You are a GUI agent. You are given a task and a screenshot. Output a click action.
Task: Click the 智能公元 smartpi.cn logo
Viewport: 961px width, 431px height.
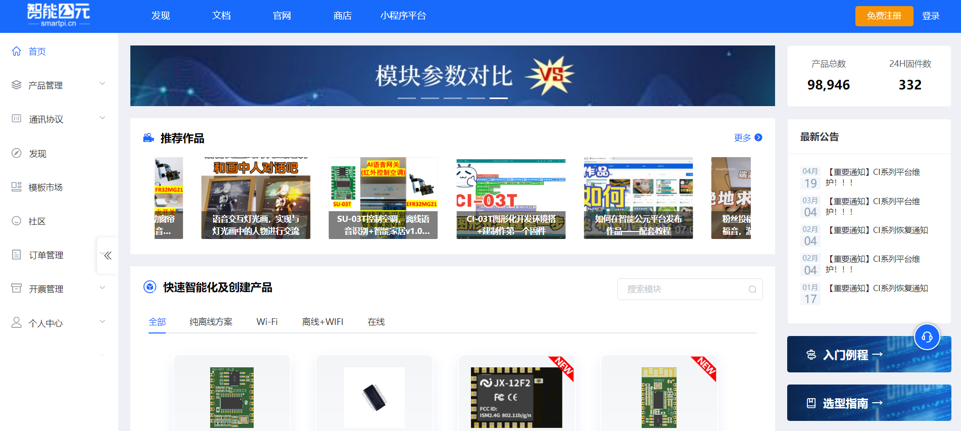(x=59, y=15)
